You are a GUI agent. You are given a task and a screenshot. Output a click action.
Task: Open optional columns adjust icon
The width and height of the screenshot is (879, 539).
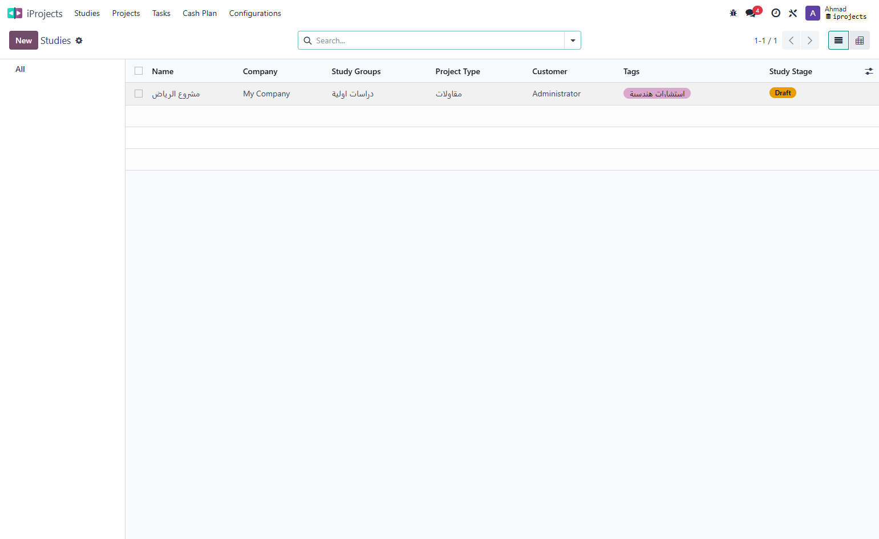coord(869,71)
